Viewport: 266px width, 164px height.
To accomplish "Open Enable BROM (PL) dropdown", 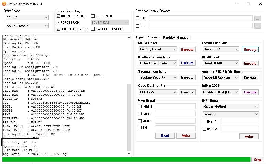I will [221, 92].
